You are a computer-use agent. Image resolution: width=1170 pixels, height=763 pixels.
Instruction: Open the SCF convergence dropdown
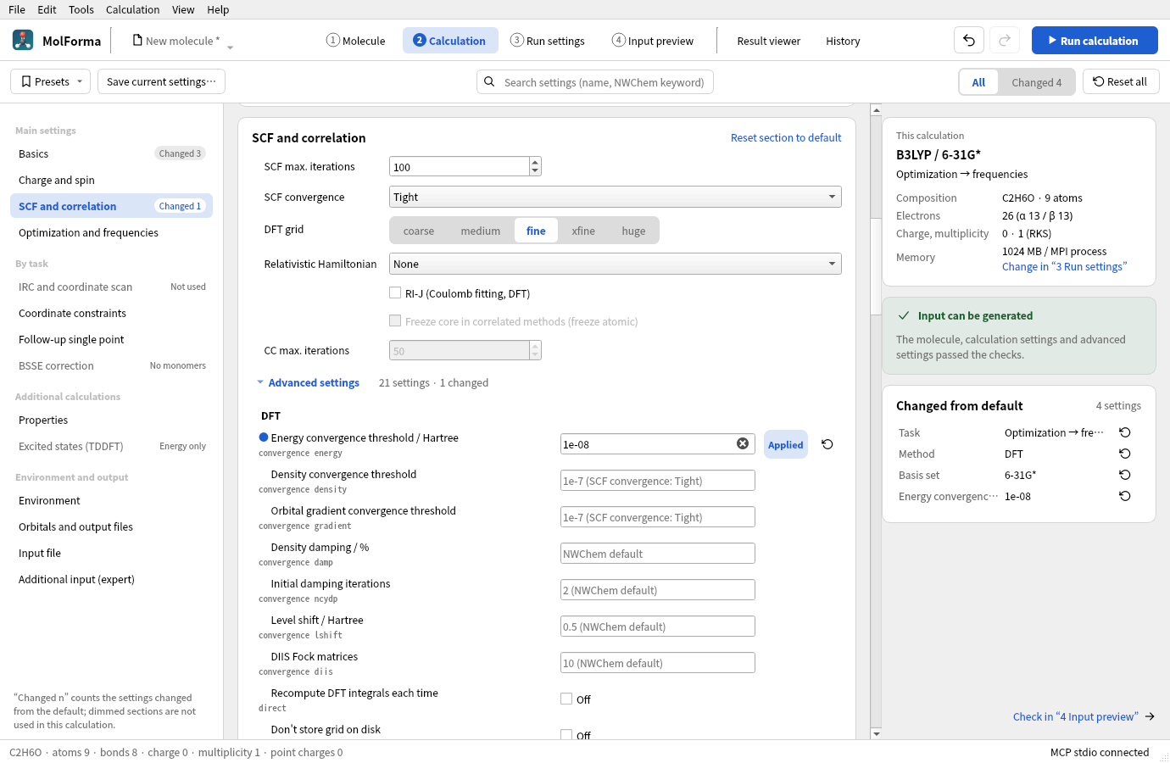[616, 197]
